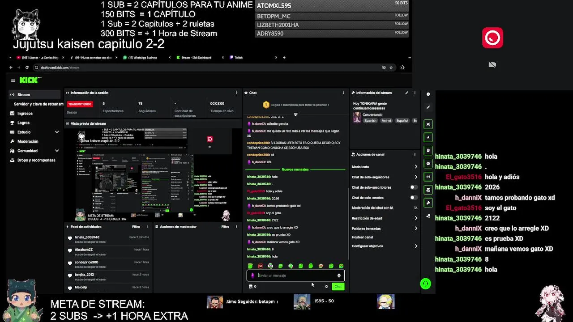Open Chat panel three-dot menu
The width and height of the screenshot is (573, 322).
pos(343,93)
